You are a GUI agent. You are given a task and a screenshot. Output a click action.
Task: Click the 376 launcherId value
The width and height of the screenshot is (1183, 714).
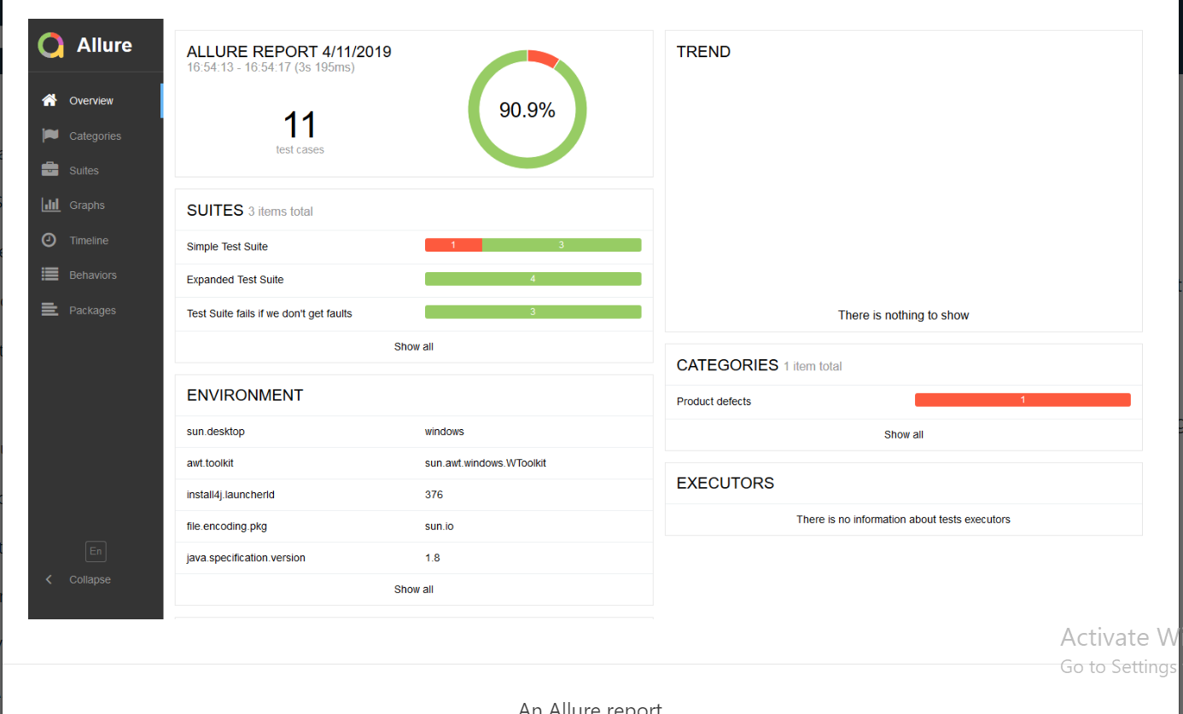click(x=434, y=495)
